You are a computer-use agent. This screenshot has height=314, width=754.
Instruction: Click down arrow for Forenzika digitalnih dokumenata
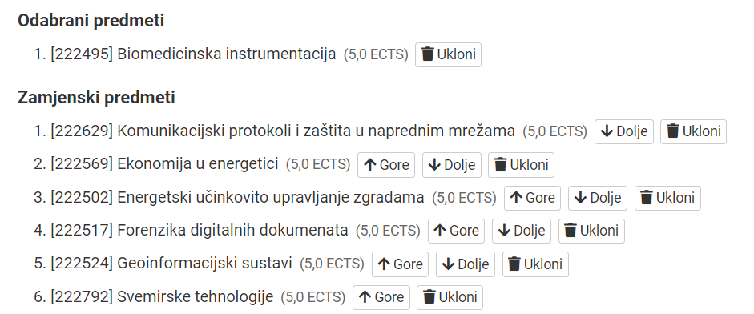(x=504, y=231)
